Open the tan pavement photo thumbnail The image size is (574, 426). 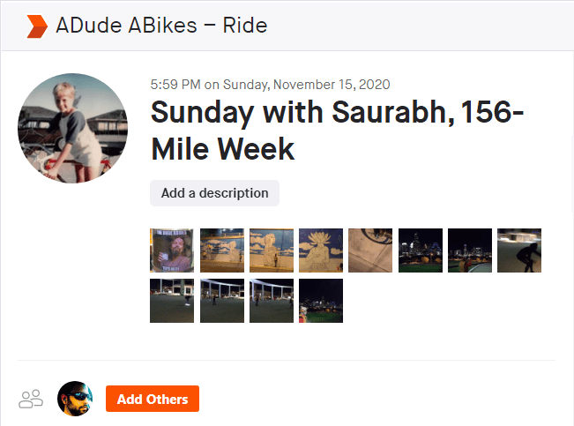370,250
